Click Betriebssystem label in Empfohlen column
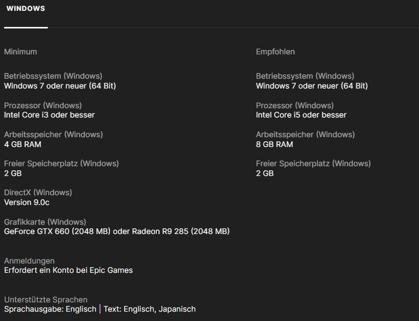Image resolution: width=419 pixels, height=321 pixels. pos(305,76)
